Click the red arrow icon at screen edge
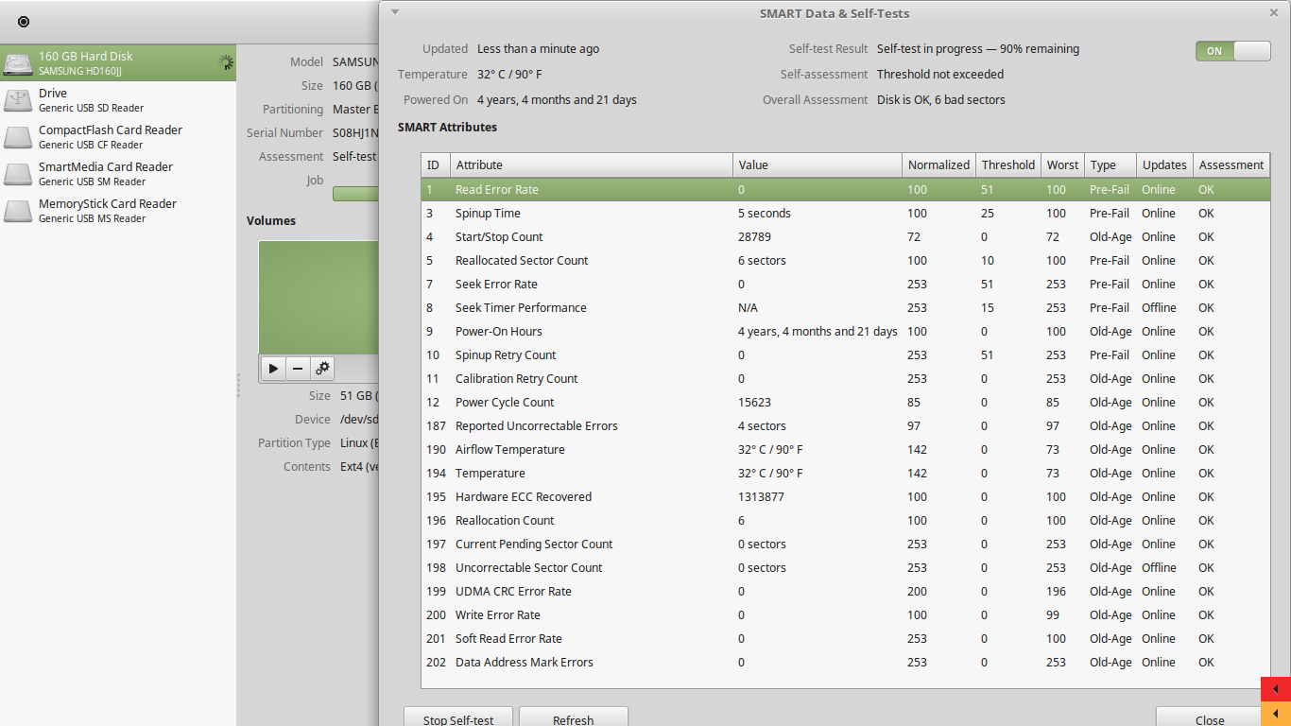This screenshot has width=1291, height=726. pyautogui.click(x=1276, y=689)
